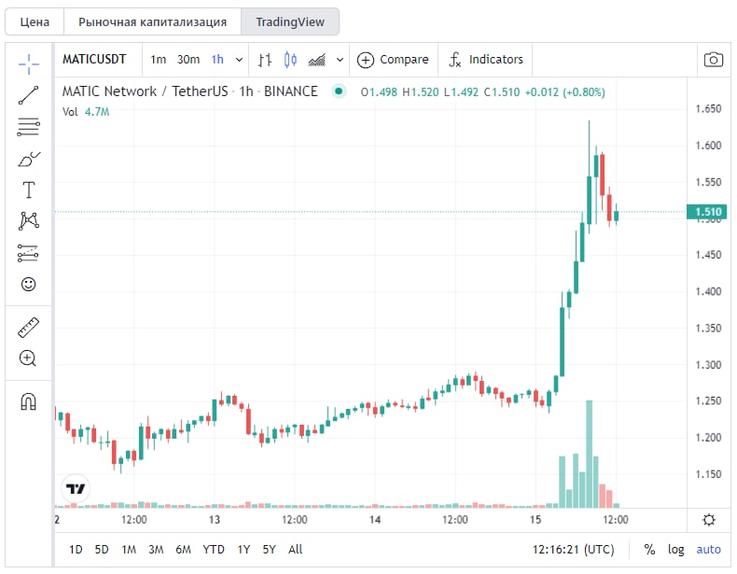Set date range to 5D
This screenshot has width=737, height=574.
(102, 549)
